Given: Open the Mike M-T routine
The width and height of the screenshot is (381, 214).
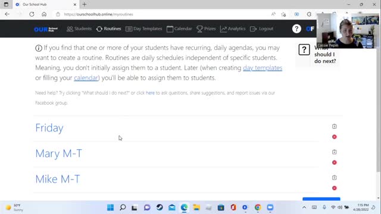Looking at the screenshot, I should [x=58, y=179].
